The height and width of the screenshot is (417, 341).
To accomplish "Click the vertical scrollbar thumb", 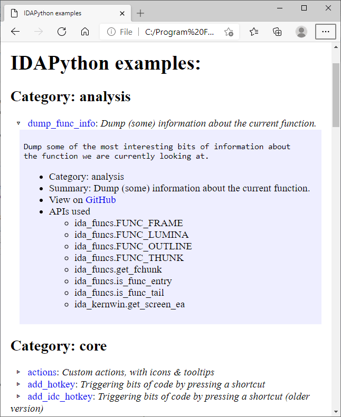I will tap(336, 95).
